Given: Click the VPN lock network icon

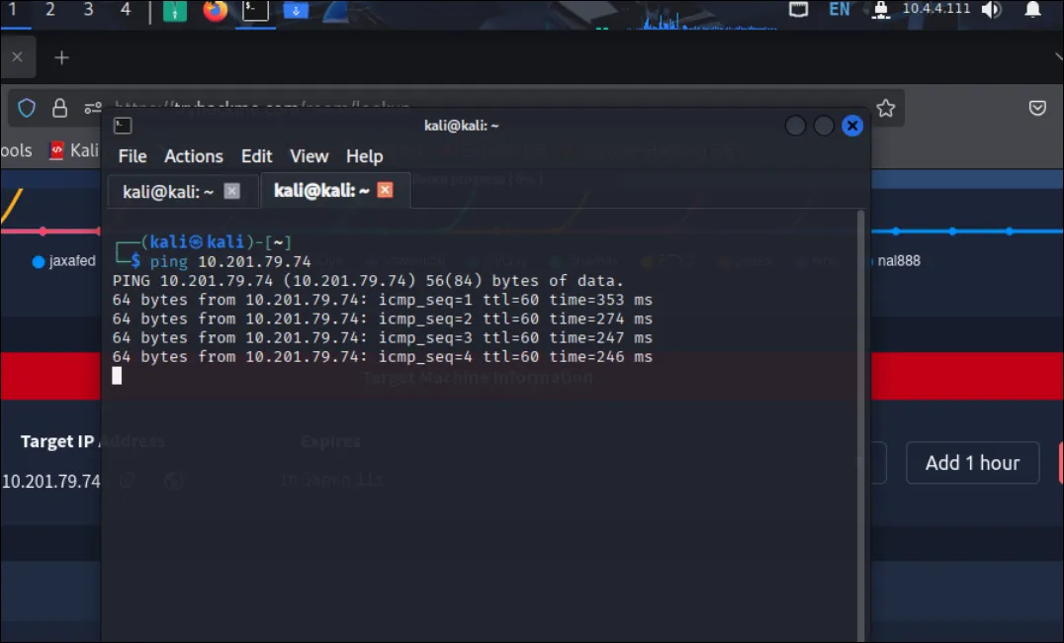Looking at the screenshot, I should tap(881, 10).
